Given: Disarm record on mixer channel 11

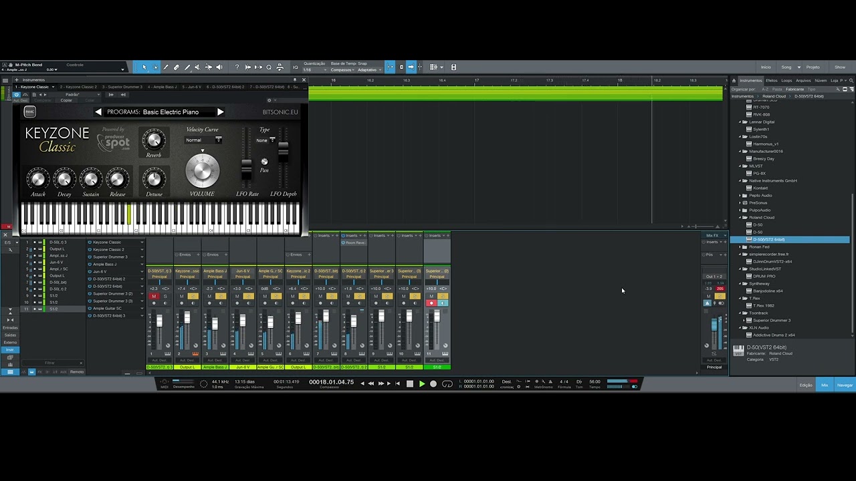Looking at the screenshot, I should pos(431,303).
